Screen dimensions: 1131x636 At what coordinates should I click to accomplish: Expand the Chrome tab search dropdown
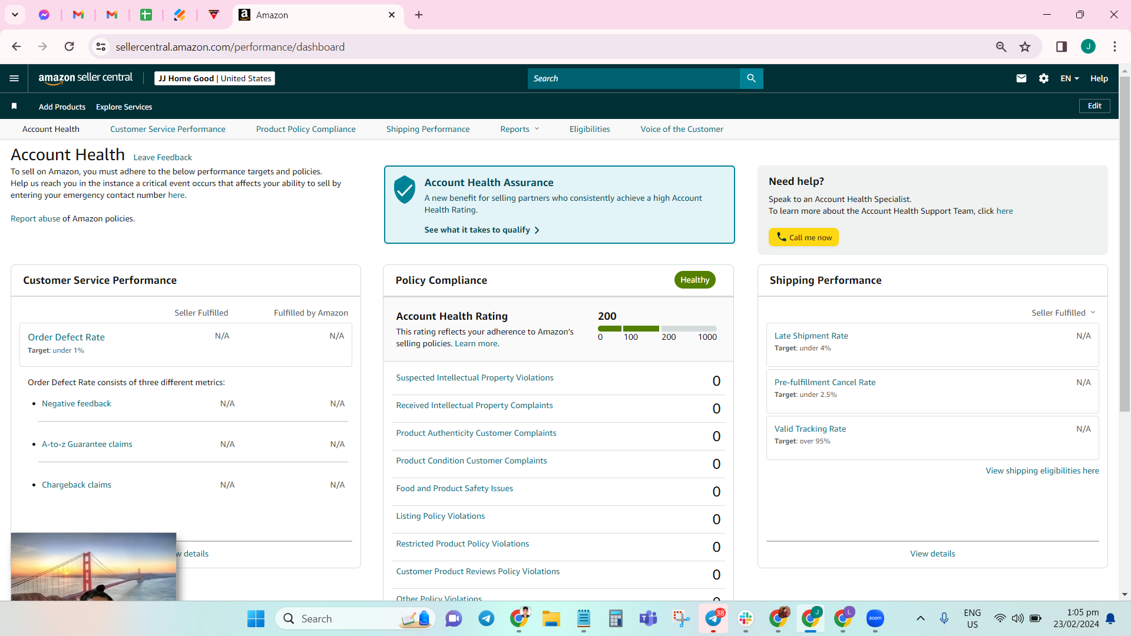[15, 15]
